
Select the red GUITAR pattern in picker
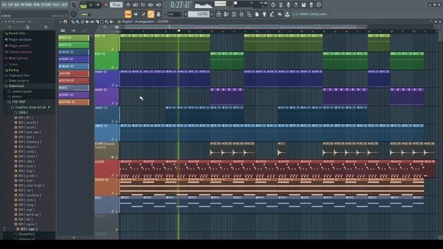(74, 73)
